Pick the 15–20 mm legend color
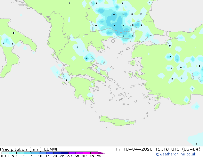The image size is (203, 157). [x=50, y=153]
